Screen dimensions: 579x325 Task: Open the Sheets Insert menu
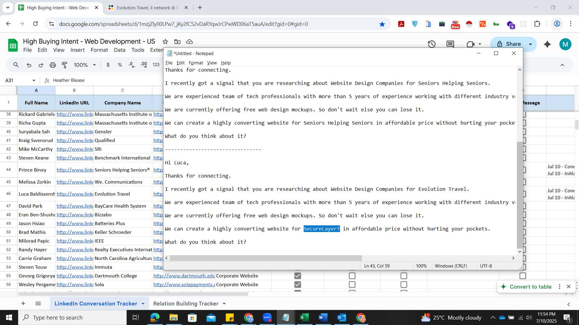[x=78, y=50]
